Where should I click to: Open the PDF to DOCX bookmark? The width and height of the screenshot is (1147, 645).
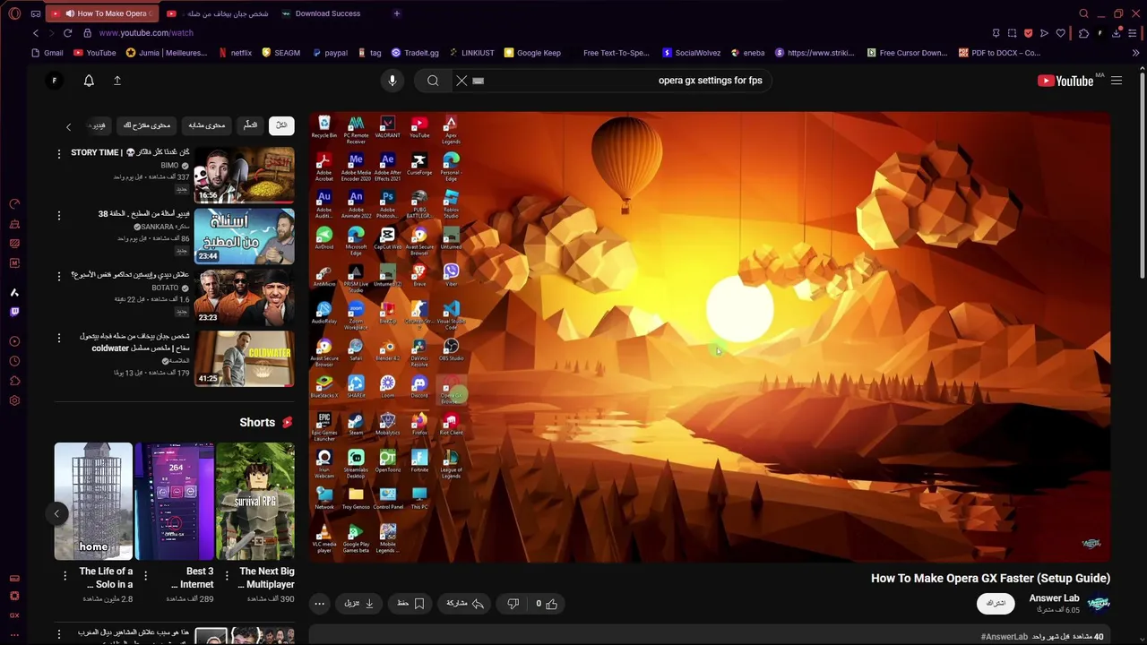pos(999,53)
